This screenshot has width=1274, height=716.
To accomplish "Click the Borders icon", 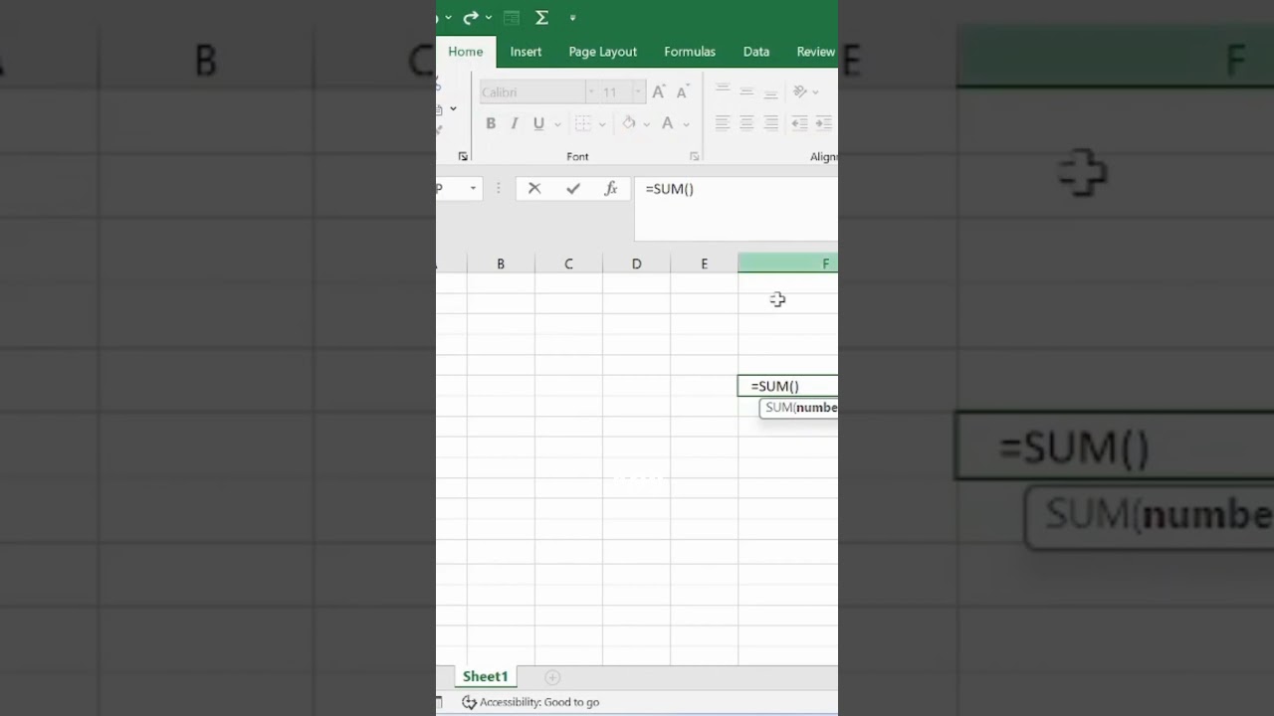I will 583,123.
